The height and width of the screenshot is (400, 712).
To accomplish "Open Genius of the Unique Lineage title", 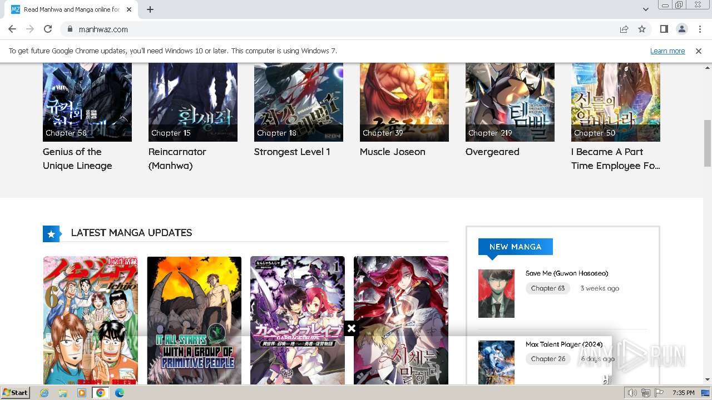I will point(77,158).
